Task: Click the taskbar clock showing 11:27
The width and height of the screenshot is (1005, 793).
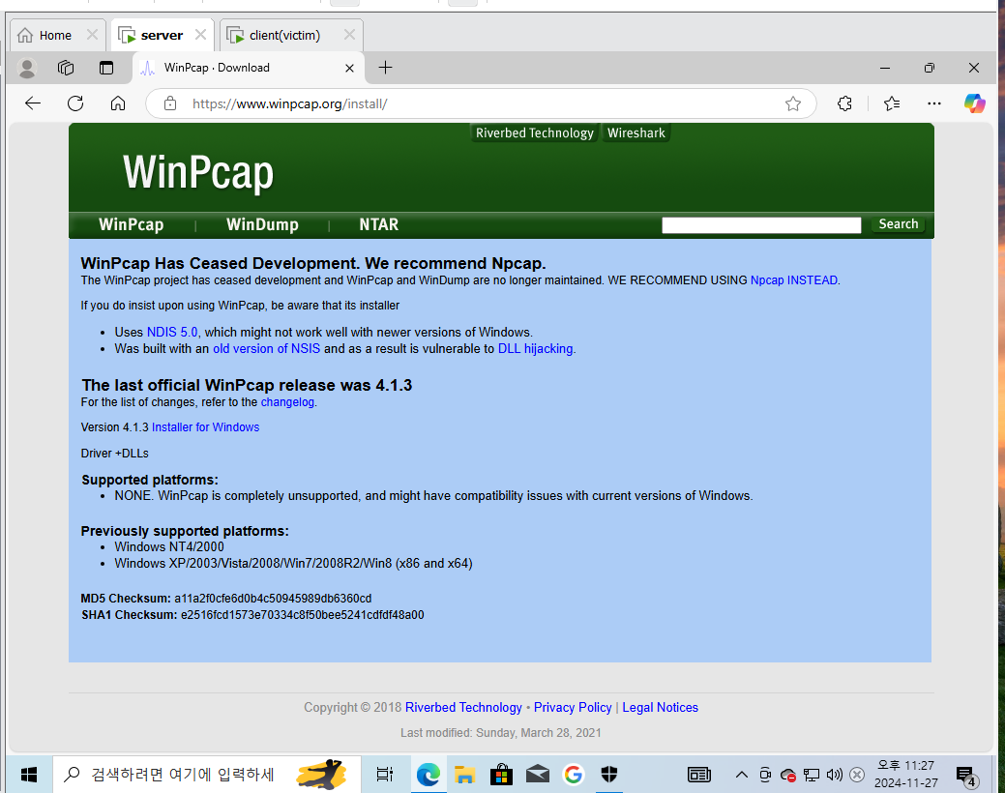Action: click(x=905, y=774)
